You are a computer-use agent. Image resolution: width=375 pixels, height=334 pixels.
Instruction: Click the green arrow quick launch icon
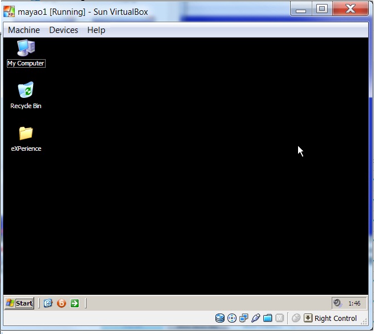click(75, 303)
